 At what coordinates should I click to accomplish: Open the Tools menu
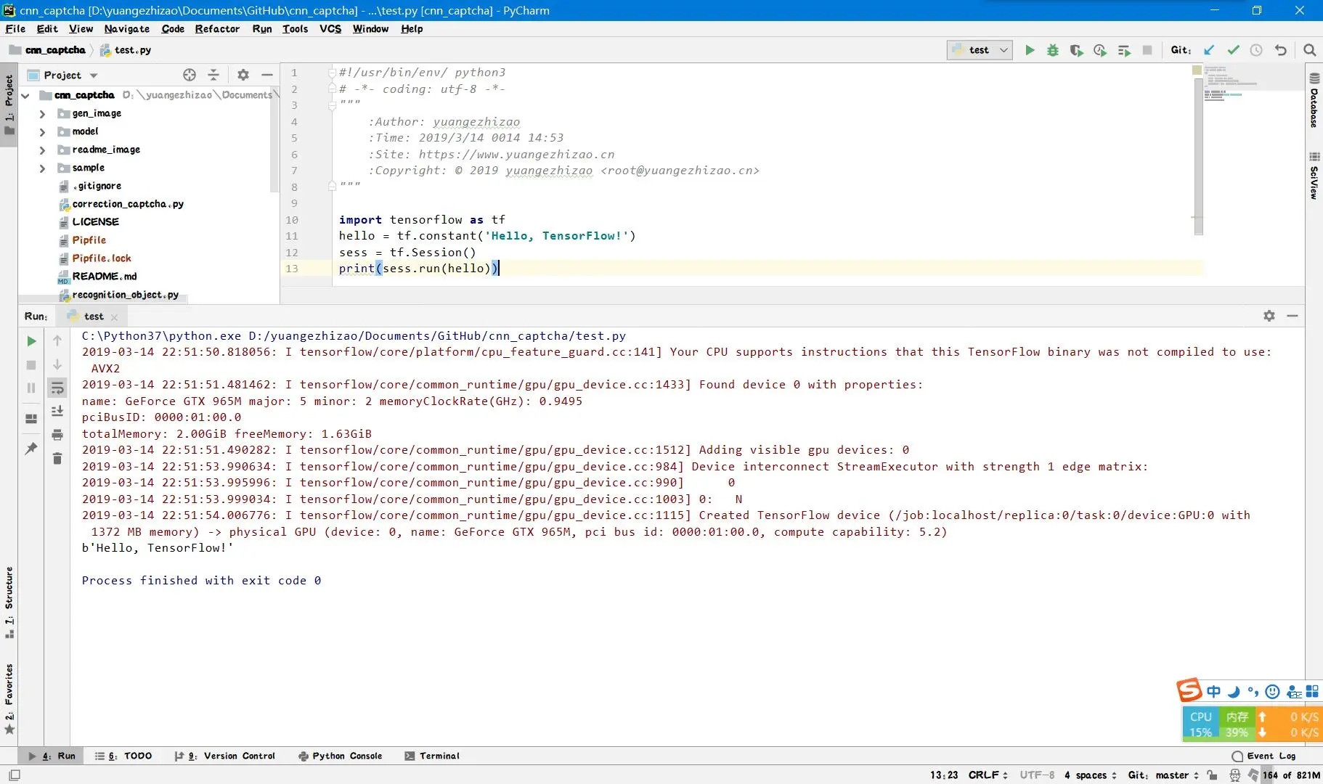(295, 29)
